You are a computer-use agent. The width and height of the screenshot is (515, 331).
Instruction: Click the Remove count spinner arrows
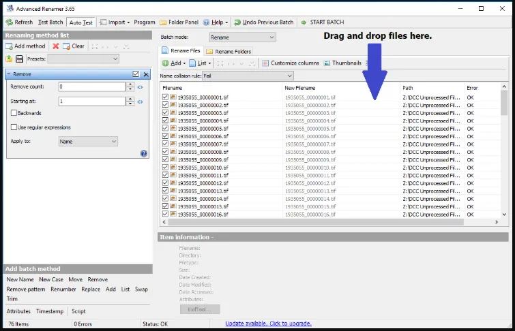coord(130,86)
